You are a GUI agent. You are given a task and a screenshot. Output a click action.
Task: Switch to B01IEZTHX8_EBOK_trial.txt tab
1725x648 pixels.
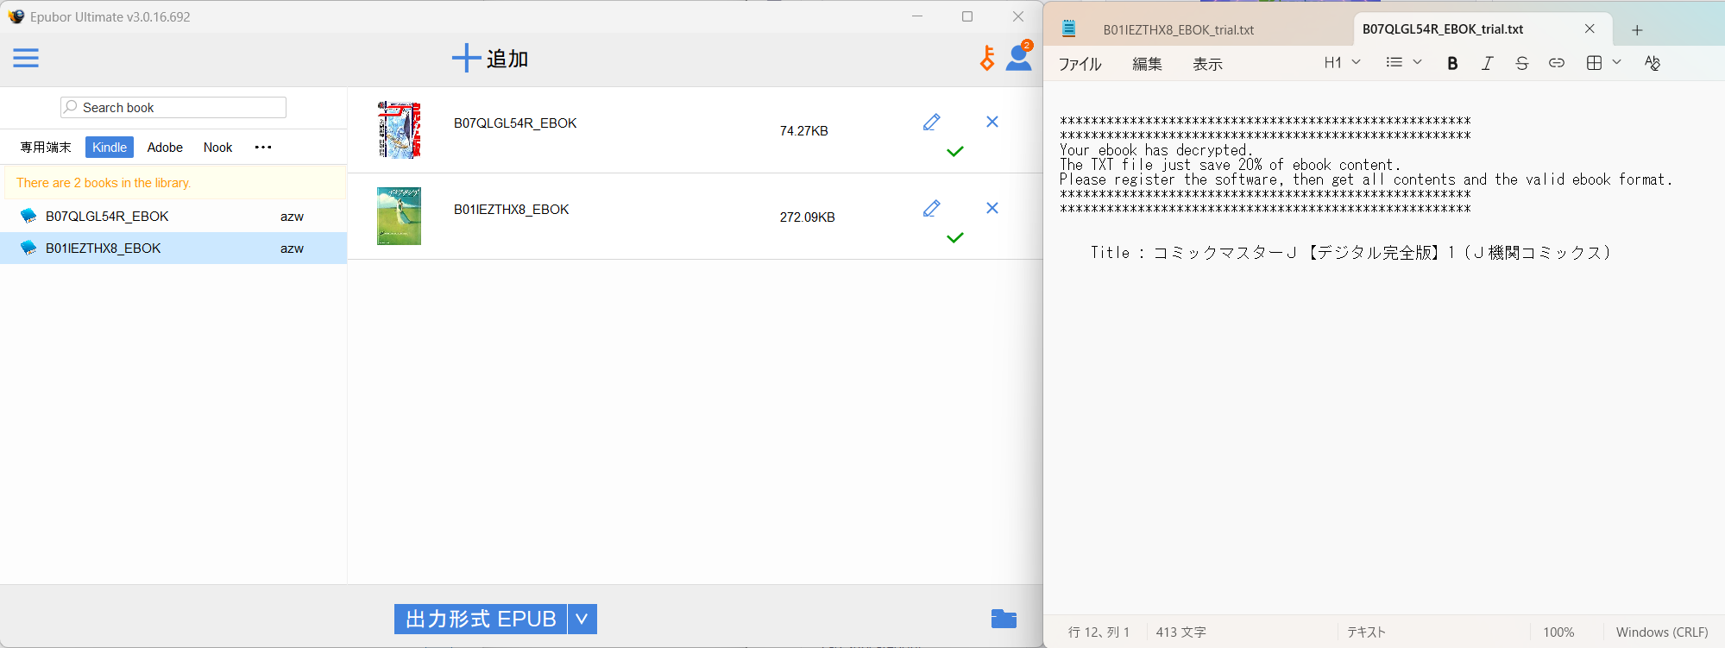pos(1178,29)
